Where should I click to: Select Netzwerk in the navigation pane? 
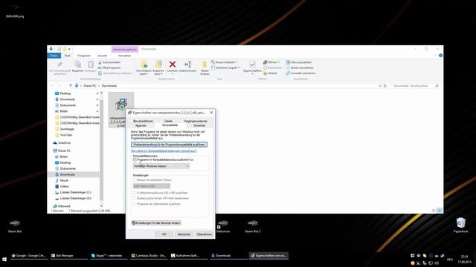(64, 206)
